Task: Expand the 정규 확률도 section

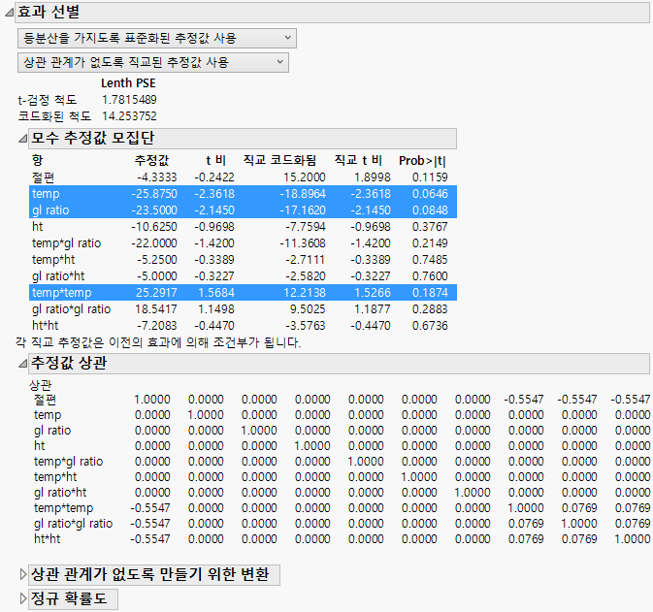Action: [x=23, y=599]
